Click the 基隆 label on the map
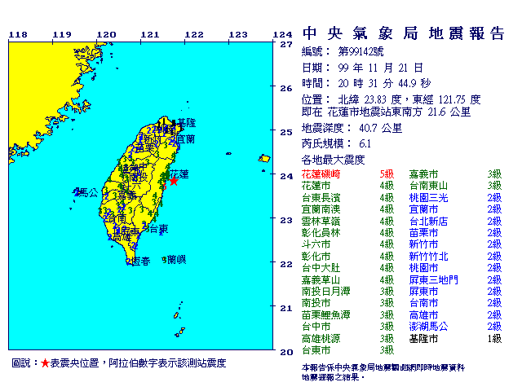The image size is (522, 391). [187, 123]
